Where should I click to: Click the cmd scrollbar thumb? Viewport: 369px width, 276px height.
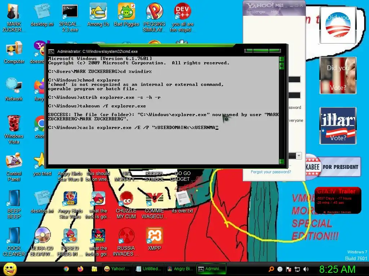(x=281, y=66)
